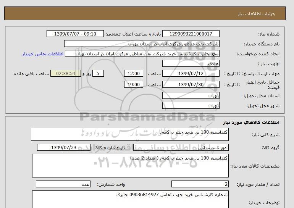
Task: Click the goods specifications text area (مشخصات کالای مورد نیاز)
Action: click(130, 166)
